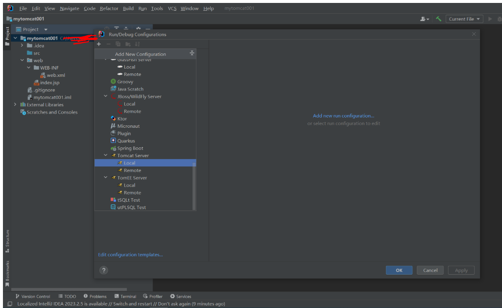Open the Structure tool window side tab

coord(7,241)
